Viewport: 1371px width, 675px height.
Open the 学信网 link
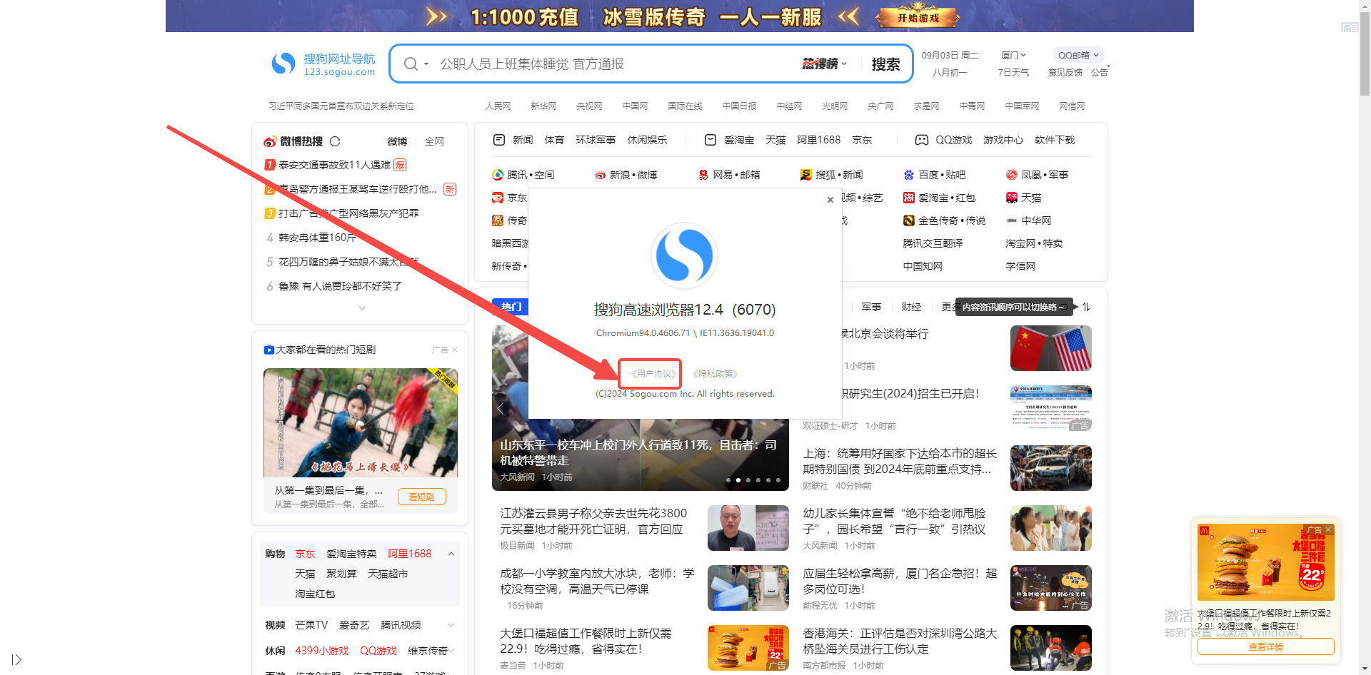(x=1020, y=266)
